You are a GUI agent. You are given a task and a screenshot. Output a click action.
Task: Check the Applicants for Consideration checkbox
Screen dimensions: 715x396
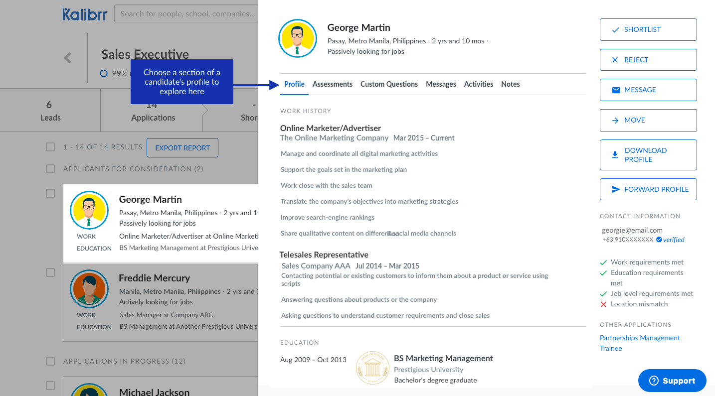click(50, 169)
